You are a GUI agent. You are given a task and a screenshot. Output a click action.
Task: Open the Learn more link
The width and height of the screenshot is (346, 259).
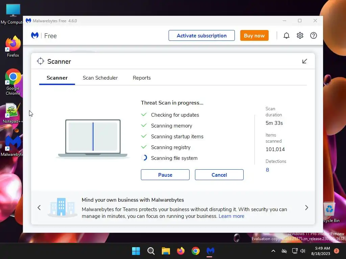pyautogui.click(x=231, y=216)
